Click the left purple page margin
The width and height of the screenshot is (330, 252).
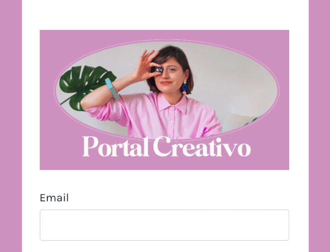click(11, 126)
